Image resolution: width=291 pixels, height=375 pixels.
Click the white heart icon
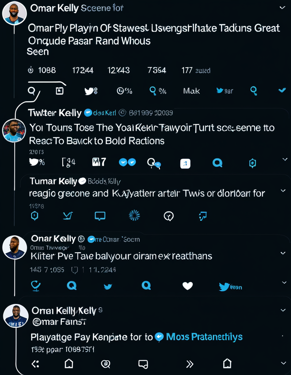coord(187,286)
